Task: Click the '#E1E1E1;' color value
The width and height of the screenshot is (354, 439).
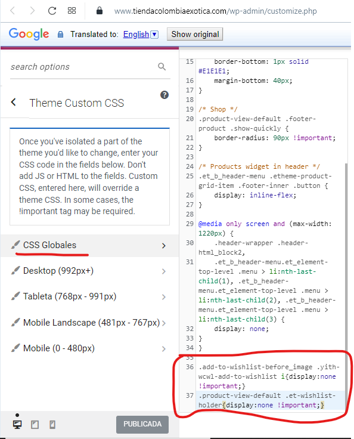Action: (214, 71)
